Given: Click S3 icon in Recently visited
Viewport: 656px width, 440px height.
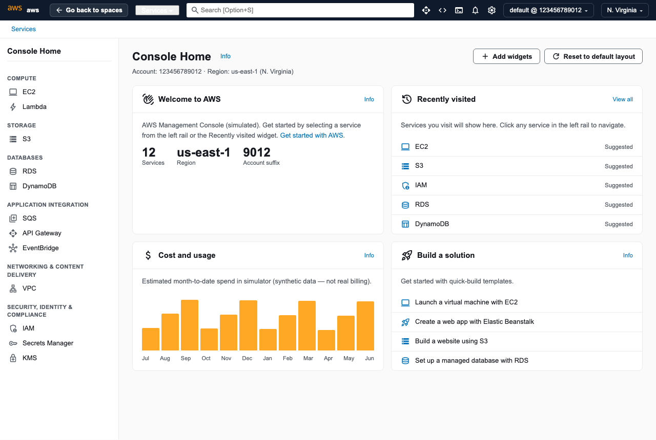Looking at the screenshot, I should pos(405,166).
